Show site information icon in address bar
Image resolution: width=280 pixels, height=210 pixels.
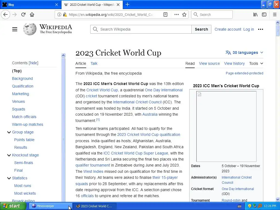(x=59, y=15)
